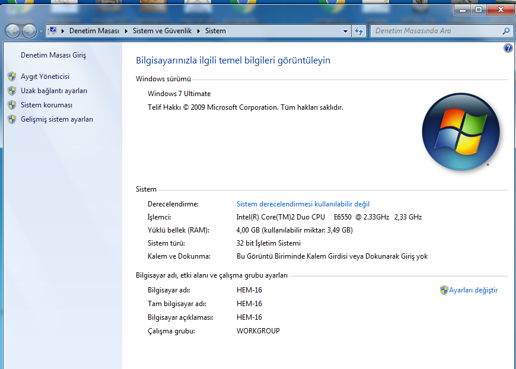The width and height of the screenshot is (516, 369).
Task: Click the refresh button by the address bar
Action: pos(359,31)
